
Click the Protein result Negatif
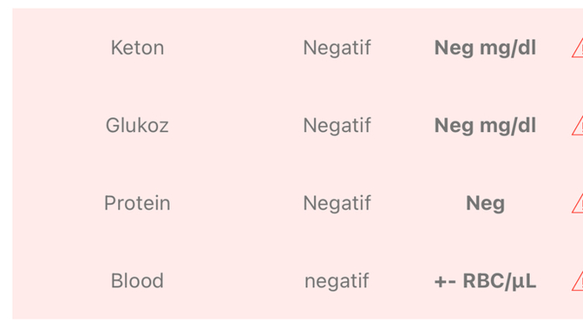pos(337,203)
